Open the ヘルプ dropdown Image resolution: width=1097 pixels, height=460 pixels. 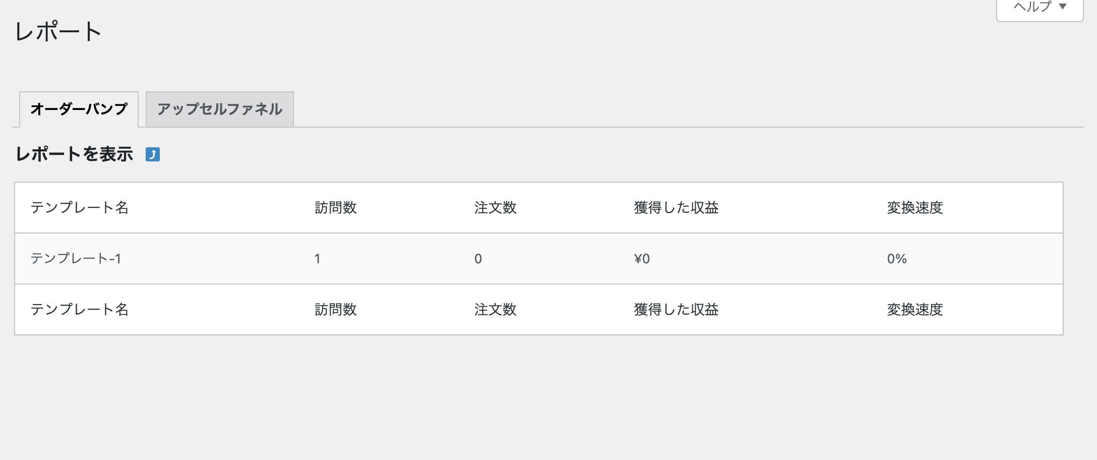point(1040,8)
